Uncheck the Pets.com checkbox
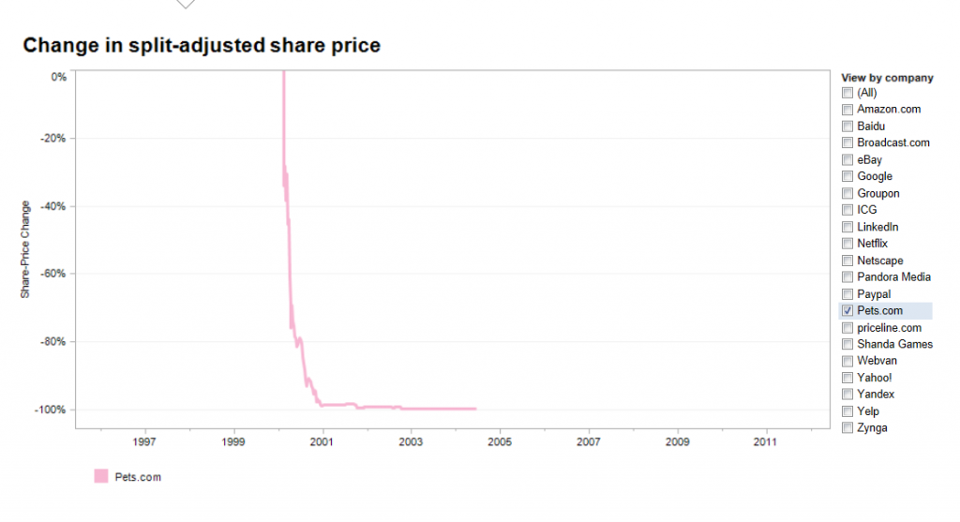 click(x=847, y=311)
